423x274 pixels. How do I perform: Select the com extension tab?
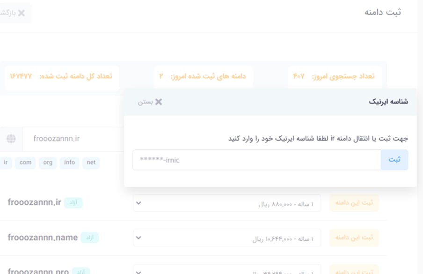pos(25,163)
